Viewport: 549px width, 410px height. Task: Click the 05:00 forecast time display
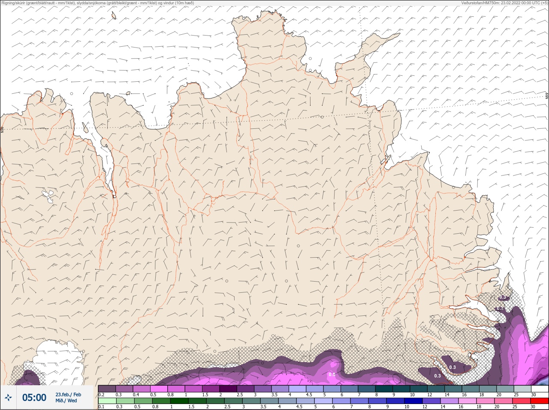34,398
